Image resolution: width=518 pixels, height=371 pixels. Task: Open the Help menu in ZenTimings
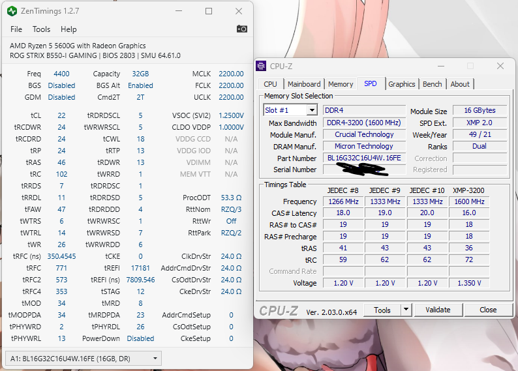69,29
